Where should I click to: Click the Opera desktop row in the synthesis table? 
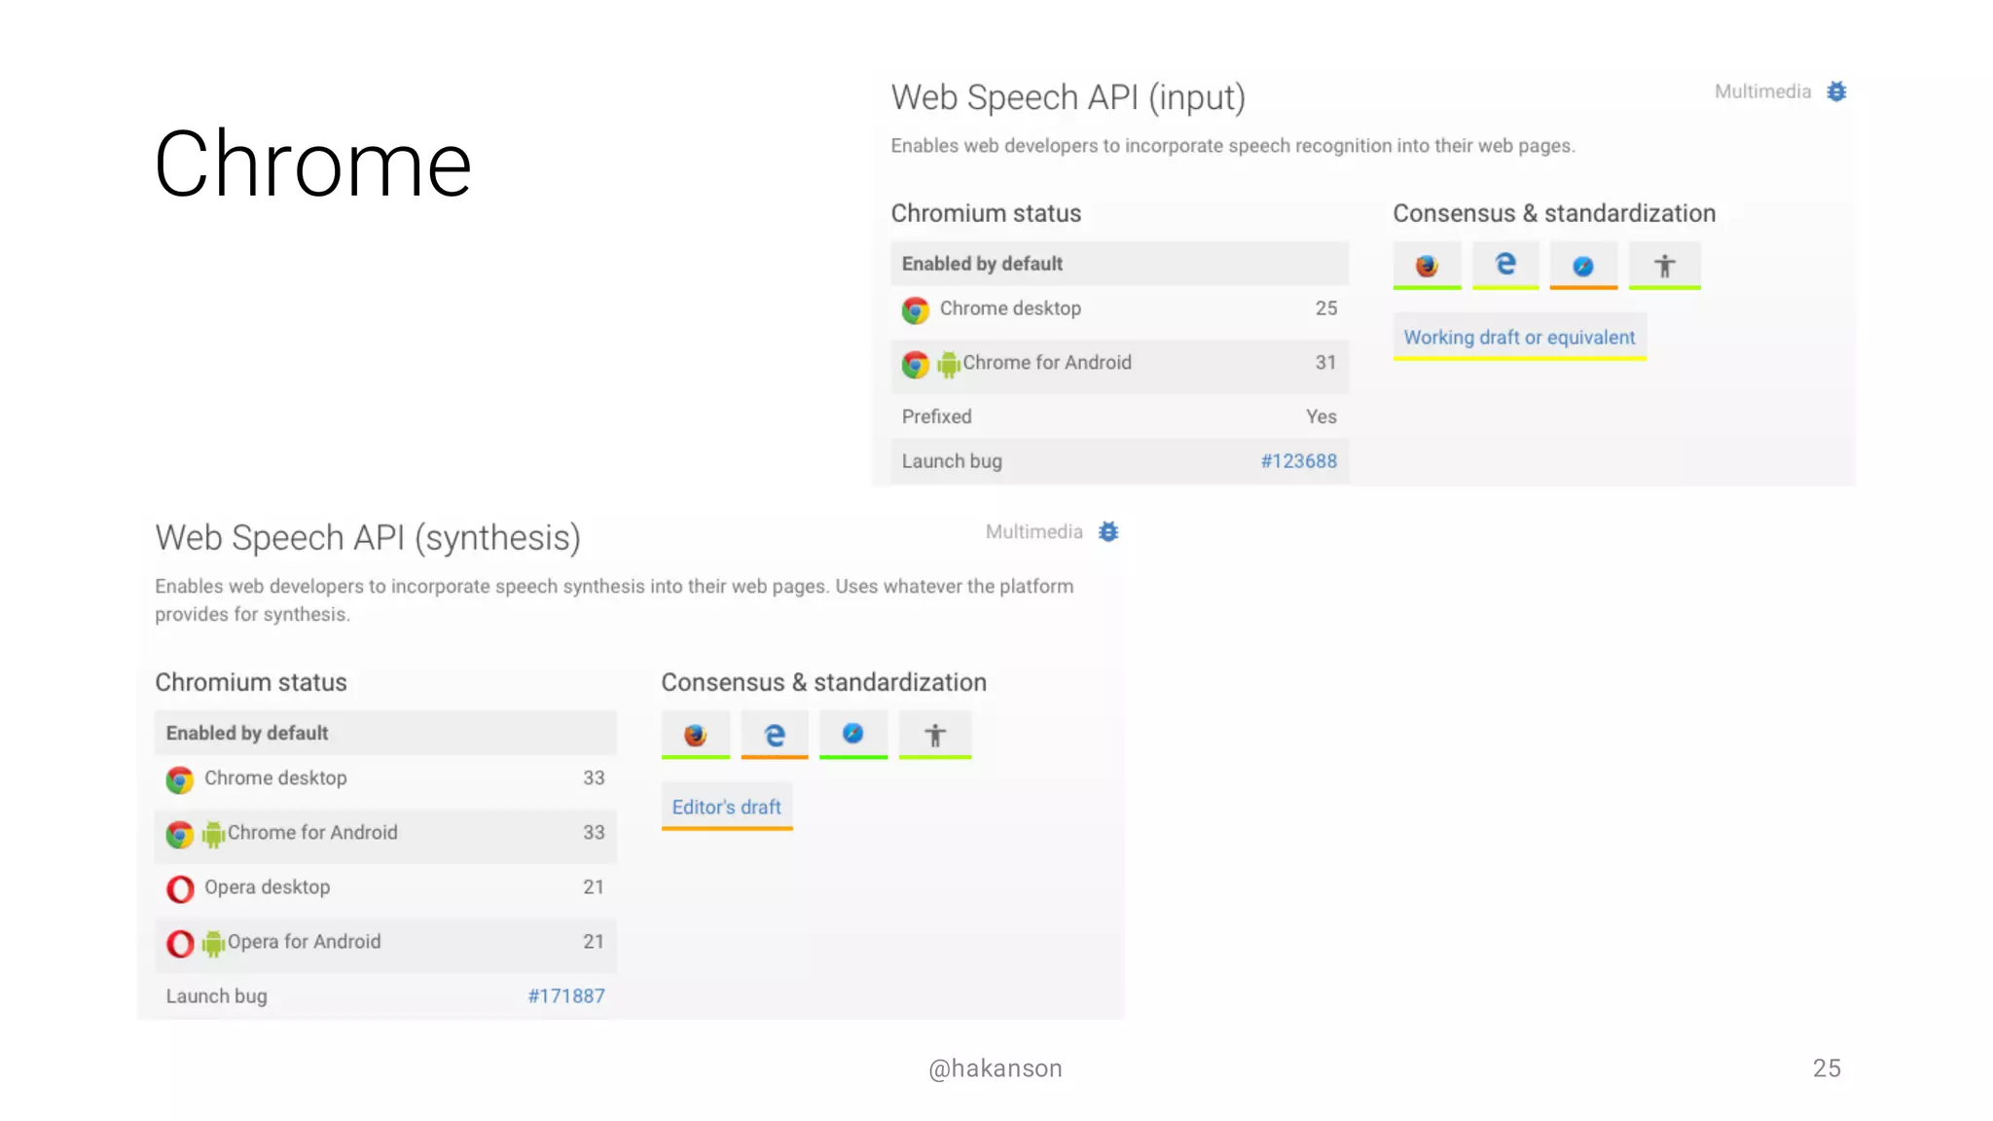[x=385, y=887]
